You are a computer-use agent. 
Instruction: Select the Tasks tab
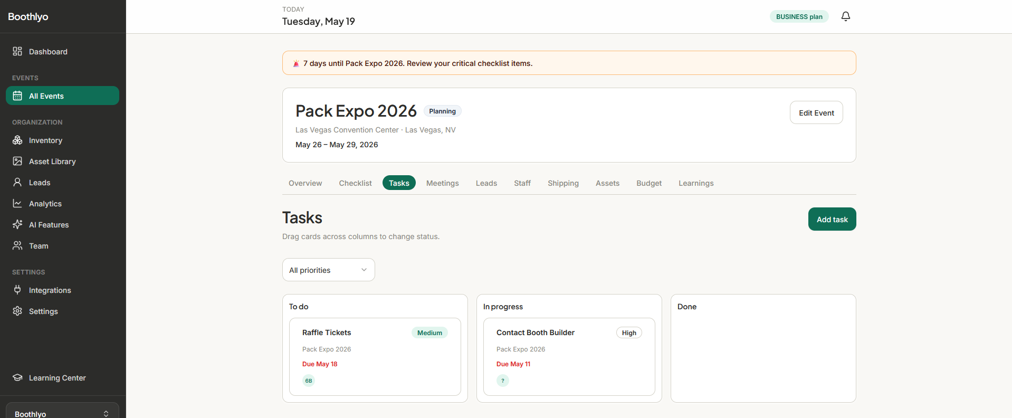(x=399, y=183)
